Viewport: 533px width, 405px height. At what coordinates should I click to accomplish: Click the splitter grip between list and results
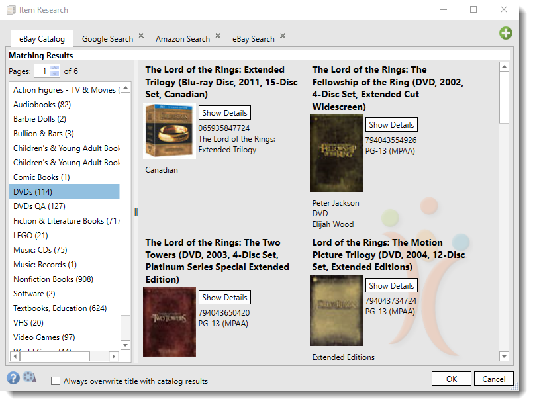[x=136, y=212]
